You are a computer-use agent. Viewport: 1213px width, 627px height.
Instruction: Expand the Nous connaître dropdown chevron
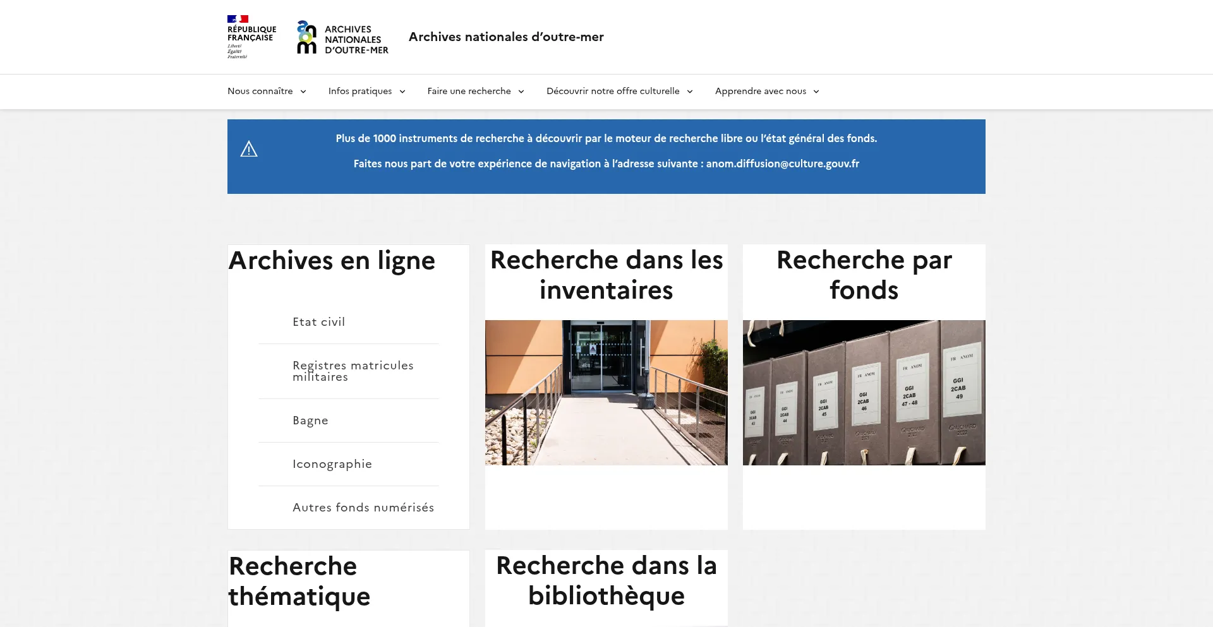point(303,92)
